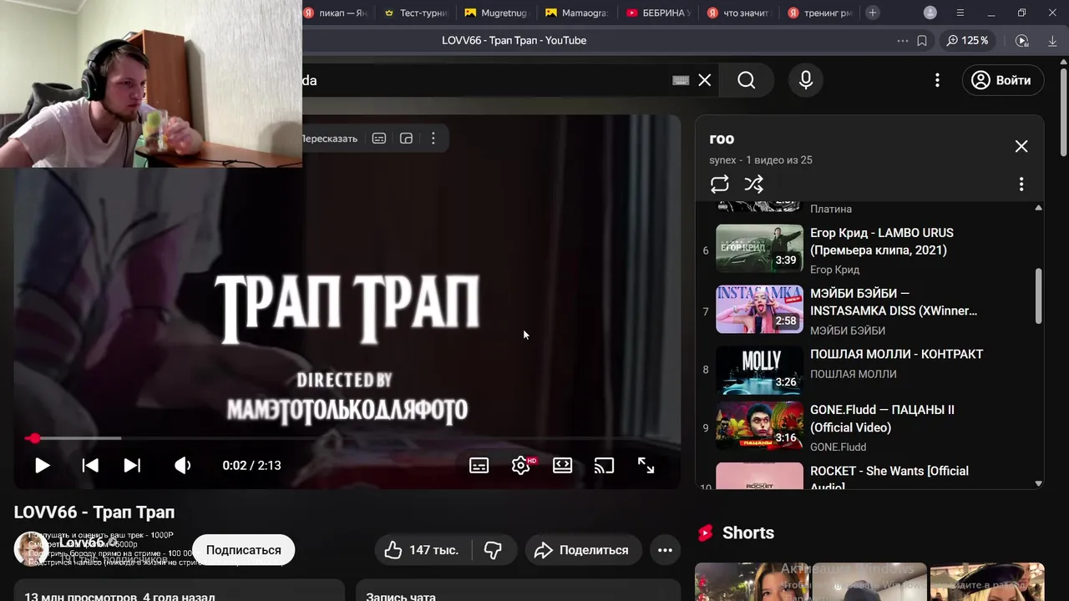This screenshot has height=601, width=1069.
Task: Mute the player volume
Action: [x=182, y=466]
